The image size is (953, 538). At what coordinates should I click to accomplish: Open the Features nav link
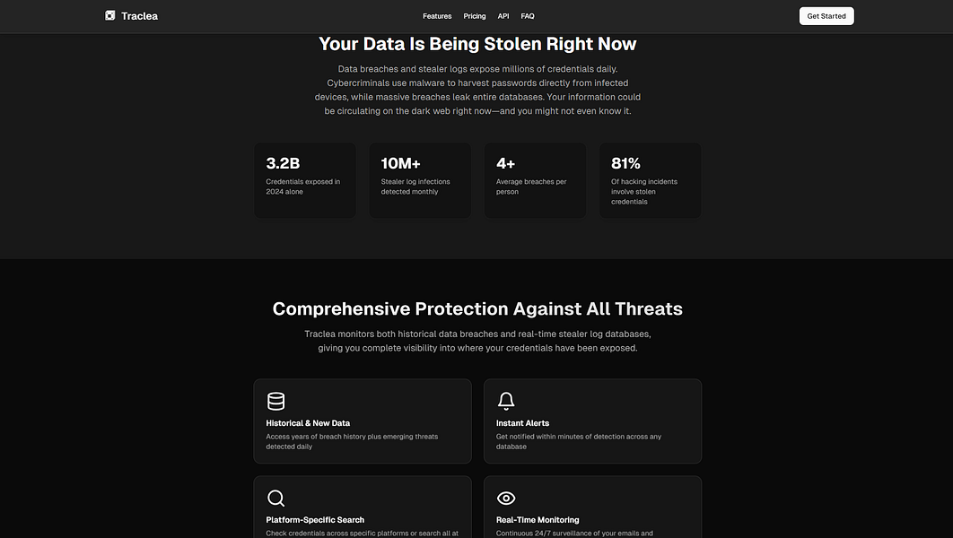pos(437,16)
